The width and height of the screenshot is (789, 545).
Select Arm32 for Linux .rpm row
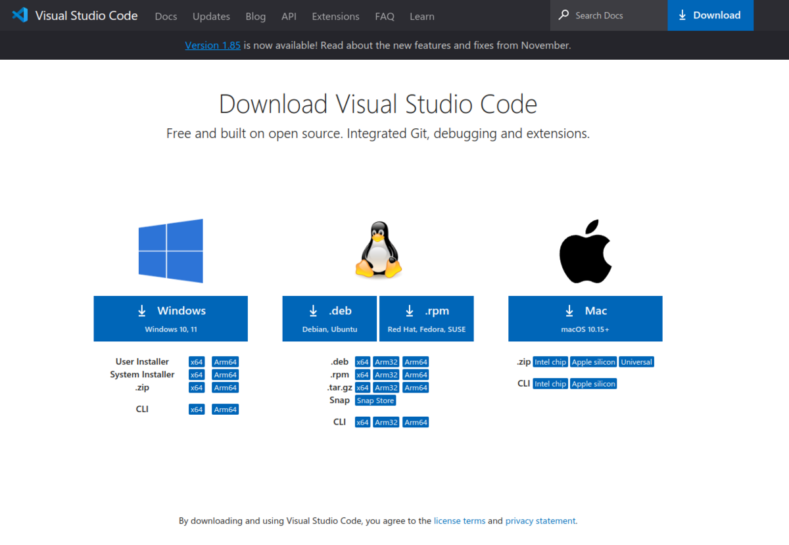point(387,375)
